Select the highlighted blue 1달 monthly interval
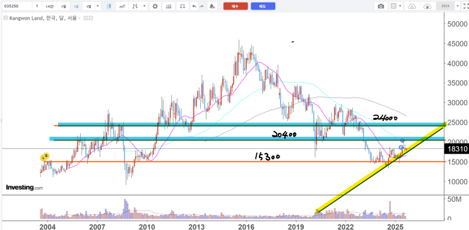 tap(76, 6)
